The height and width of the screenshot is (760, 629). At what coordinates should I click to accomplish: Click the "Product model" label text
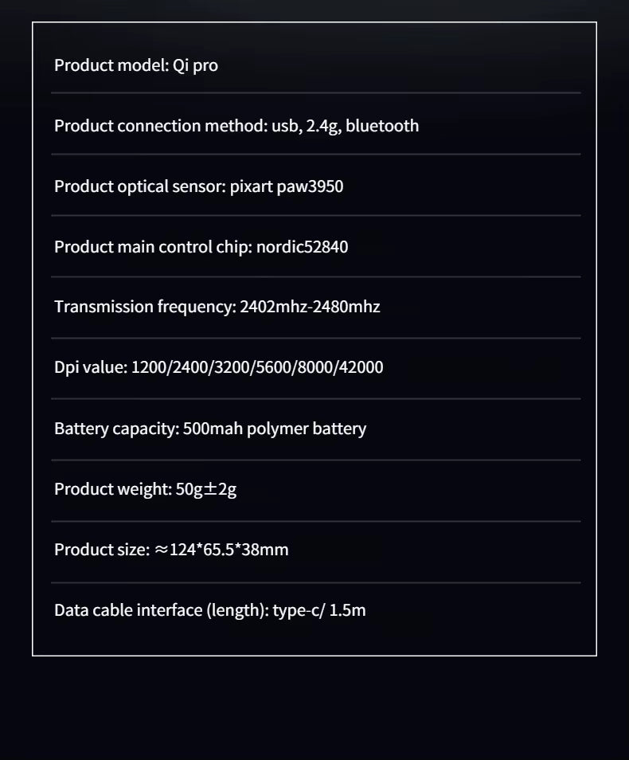click(x=111, y=65)
